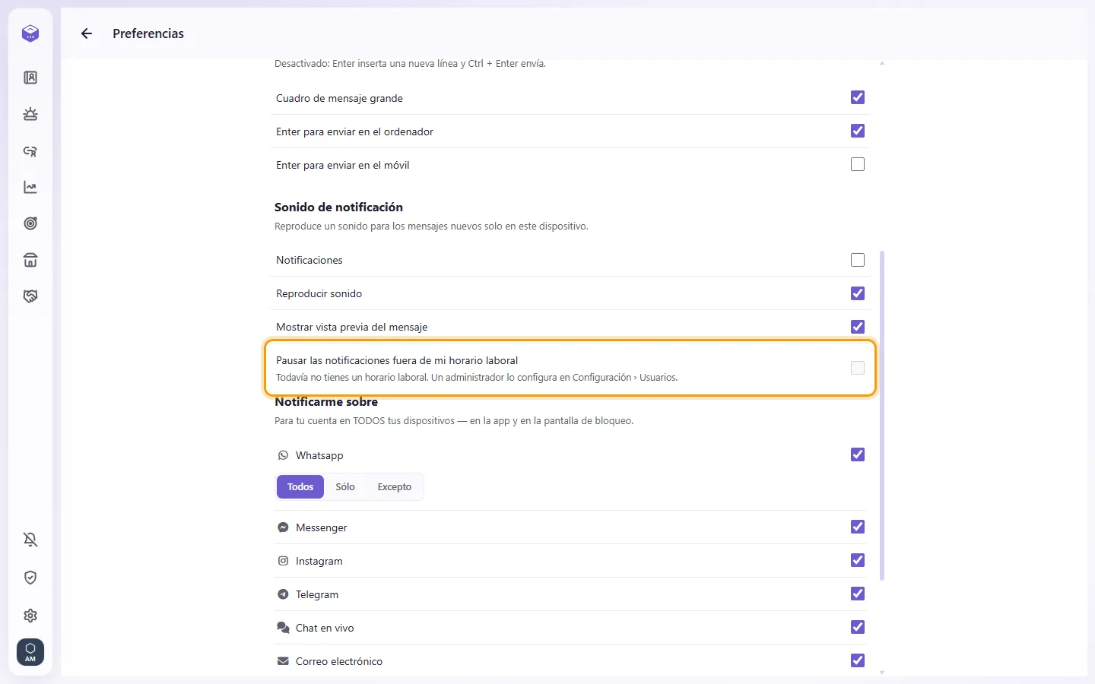
Task: Uncheck Cuadro de mensaje grande
Action: (x=858, y=97)
